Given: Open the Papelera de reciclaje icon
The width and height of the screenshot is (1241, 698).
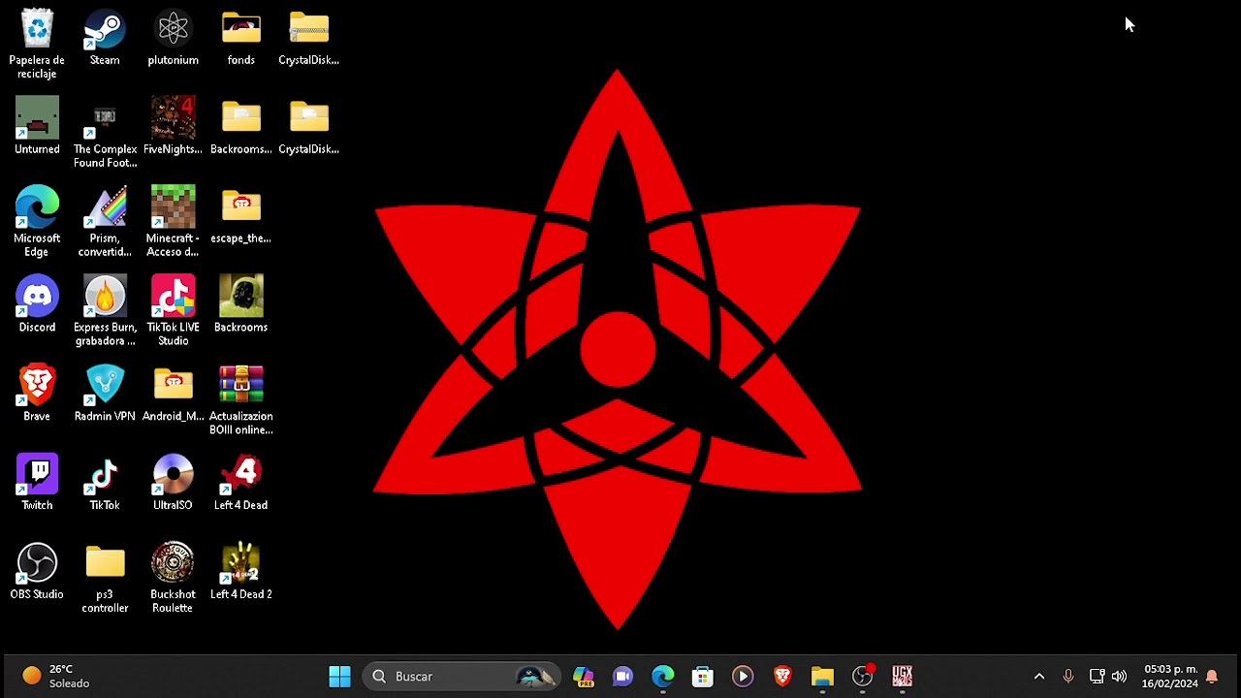Looking at the screenshot, I should [37, 29].
